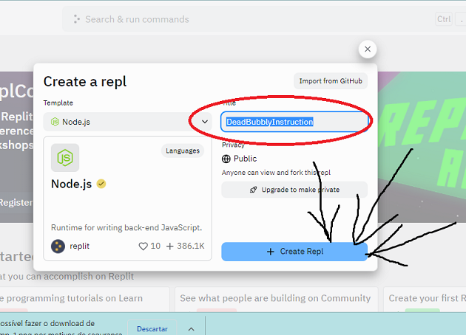Expand the Template dropdown chevron

click(205, 122)
